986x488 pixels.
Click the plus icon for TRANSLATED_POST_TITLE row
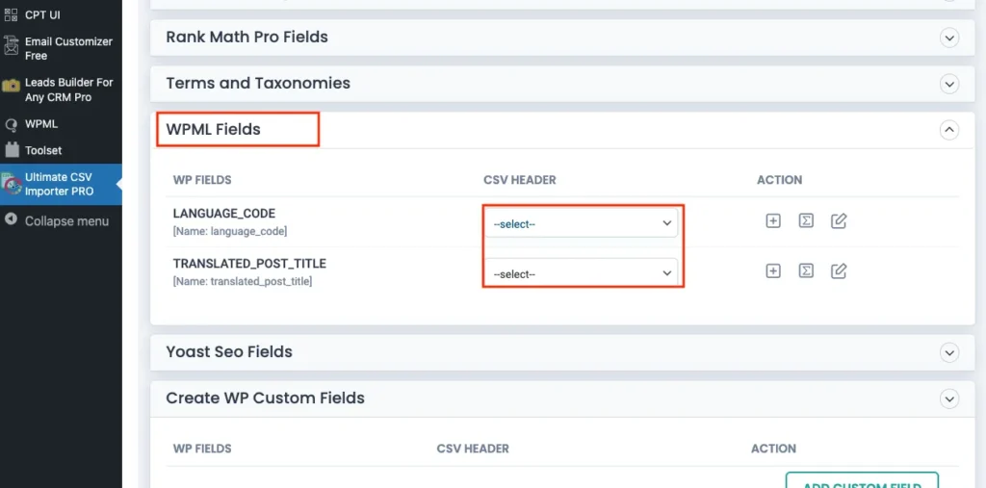coord(773,271)
